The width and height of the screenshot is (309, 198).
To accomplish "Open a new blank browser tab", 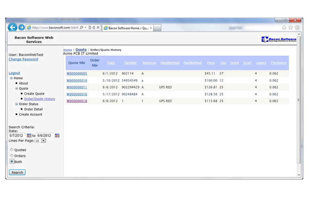I will pos(157,28).
